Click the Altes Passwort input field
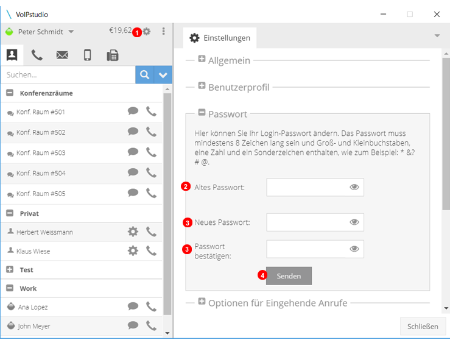 coord(315,187)
